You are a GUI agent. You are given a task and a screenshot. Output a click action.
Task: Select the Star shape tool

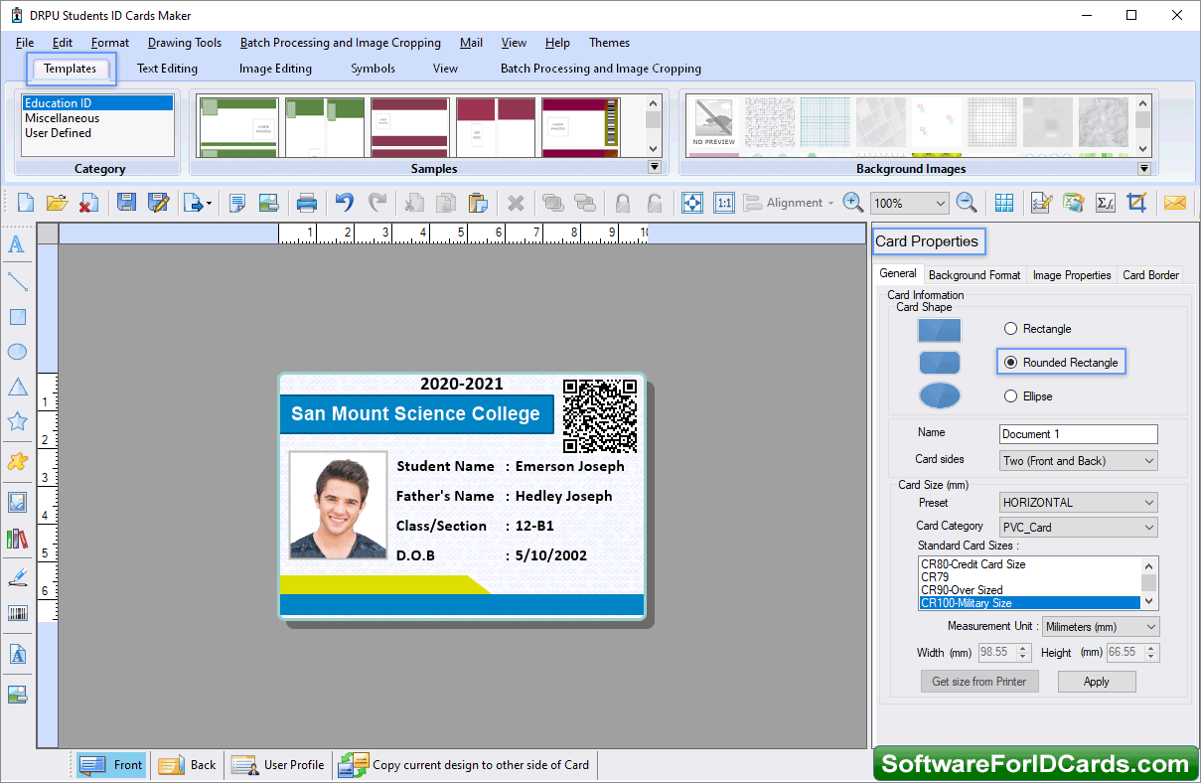pos(17,421)
